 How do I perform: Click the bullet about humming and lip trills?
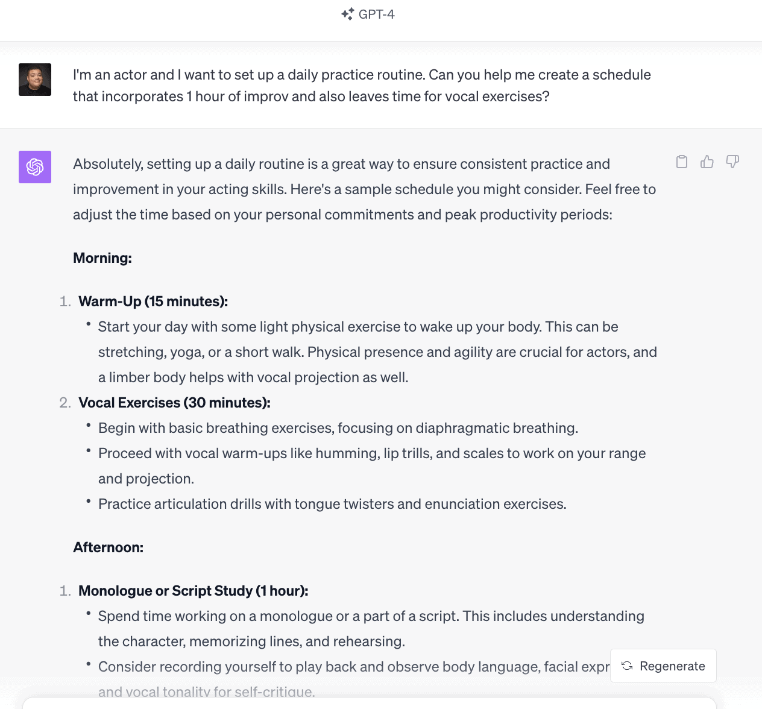371,453
